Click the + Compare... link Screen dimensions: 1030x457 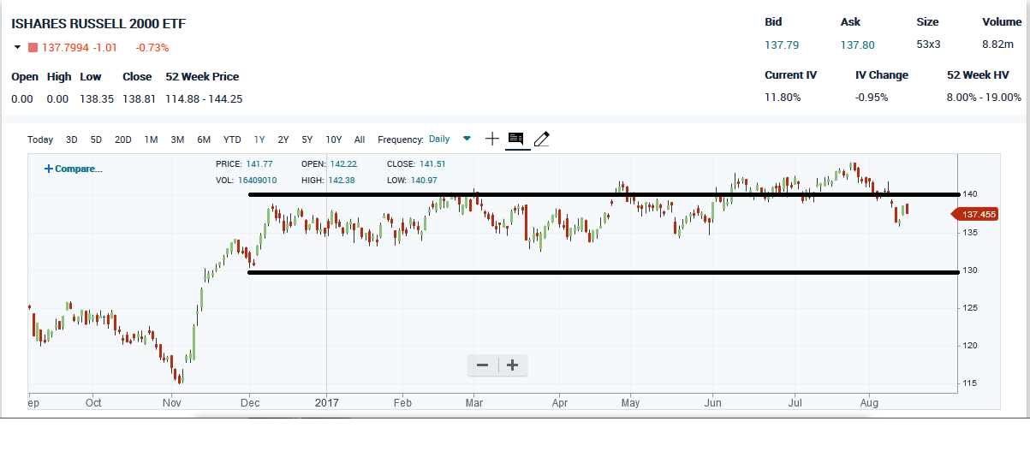click(74, 169)
